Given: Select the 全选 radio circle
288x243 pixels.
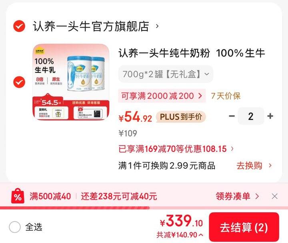Looking at the screenshot, I should pos(15,227).
